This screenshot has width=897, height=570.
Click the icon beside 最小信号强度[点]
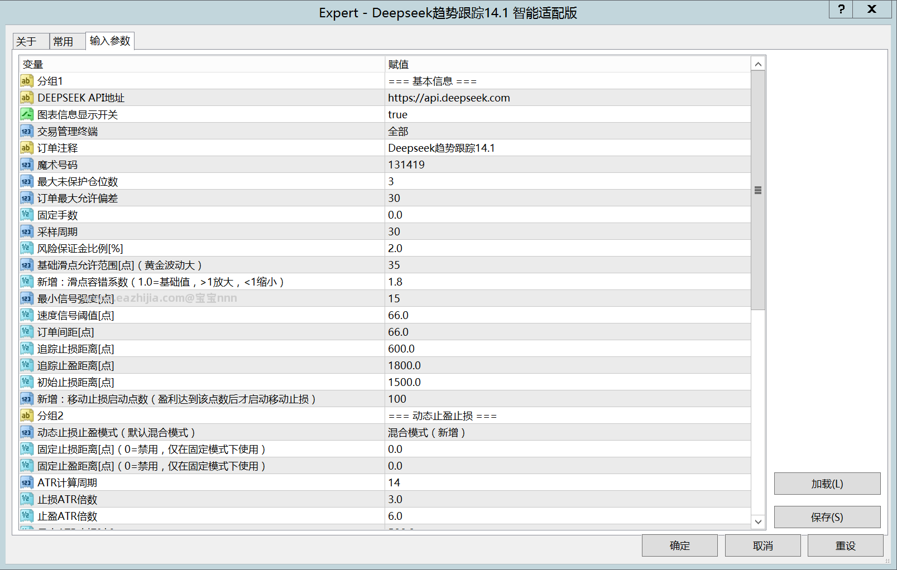[26, 298]
